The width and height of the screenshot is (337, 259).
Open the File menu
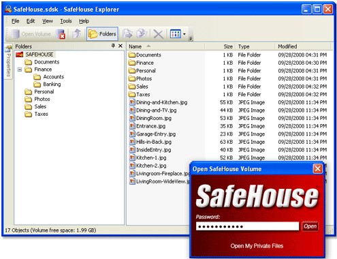15,21
